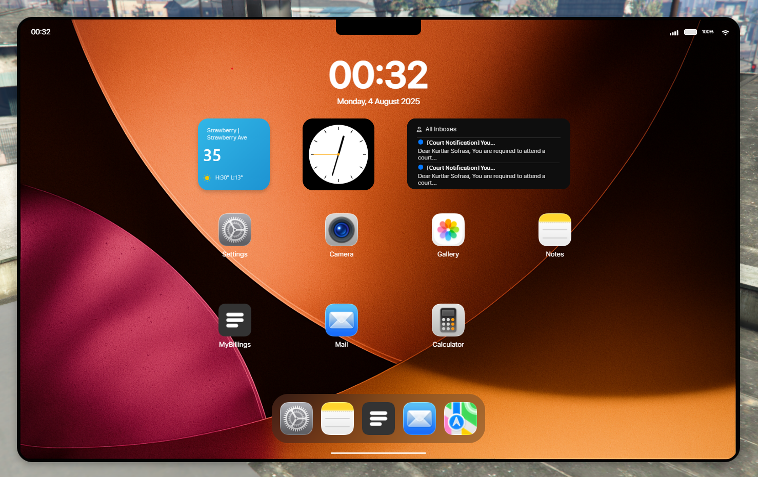The image size is (758, 477).
Task: Launch MyBillings from the dock
Action: coord(378,419)
